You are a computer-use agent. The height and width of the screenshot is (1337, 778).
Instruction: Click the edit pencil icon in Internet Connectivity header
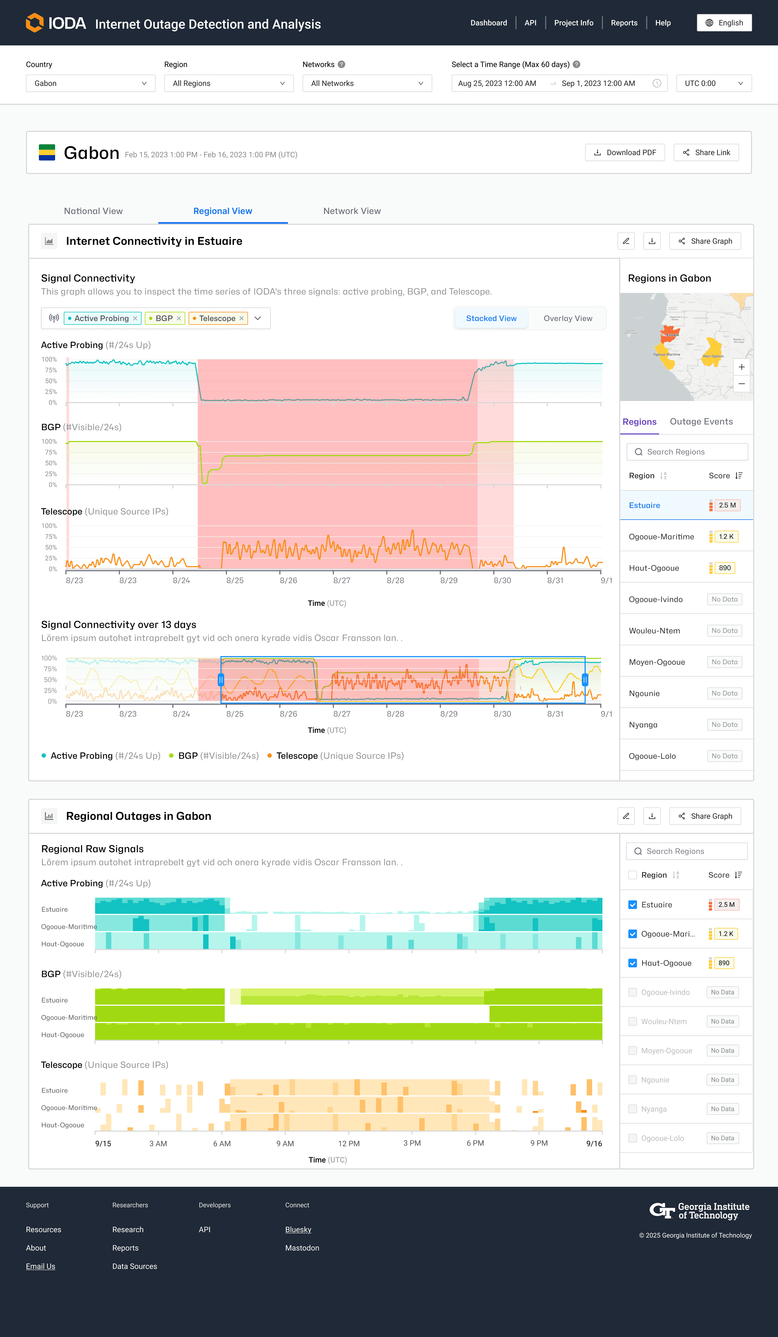point(626,241)
